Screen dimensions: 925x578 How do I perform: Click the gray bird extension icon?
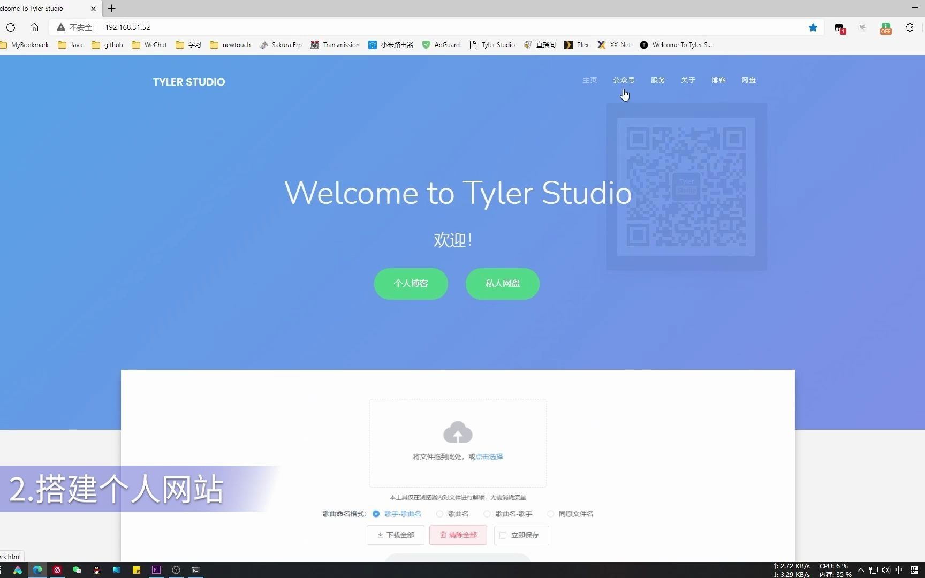pos(862,27)
